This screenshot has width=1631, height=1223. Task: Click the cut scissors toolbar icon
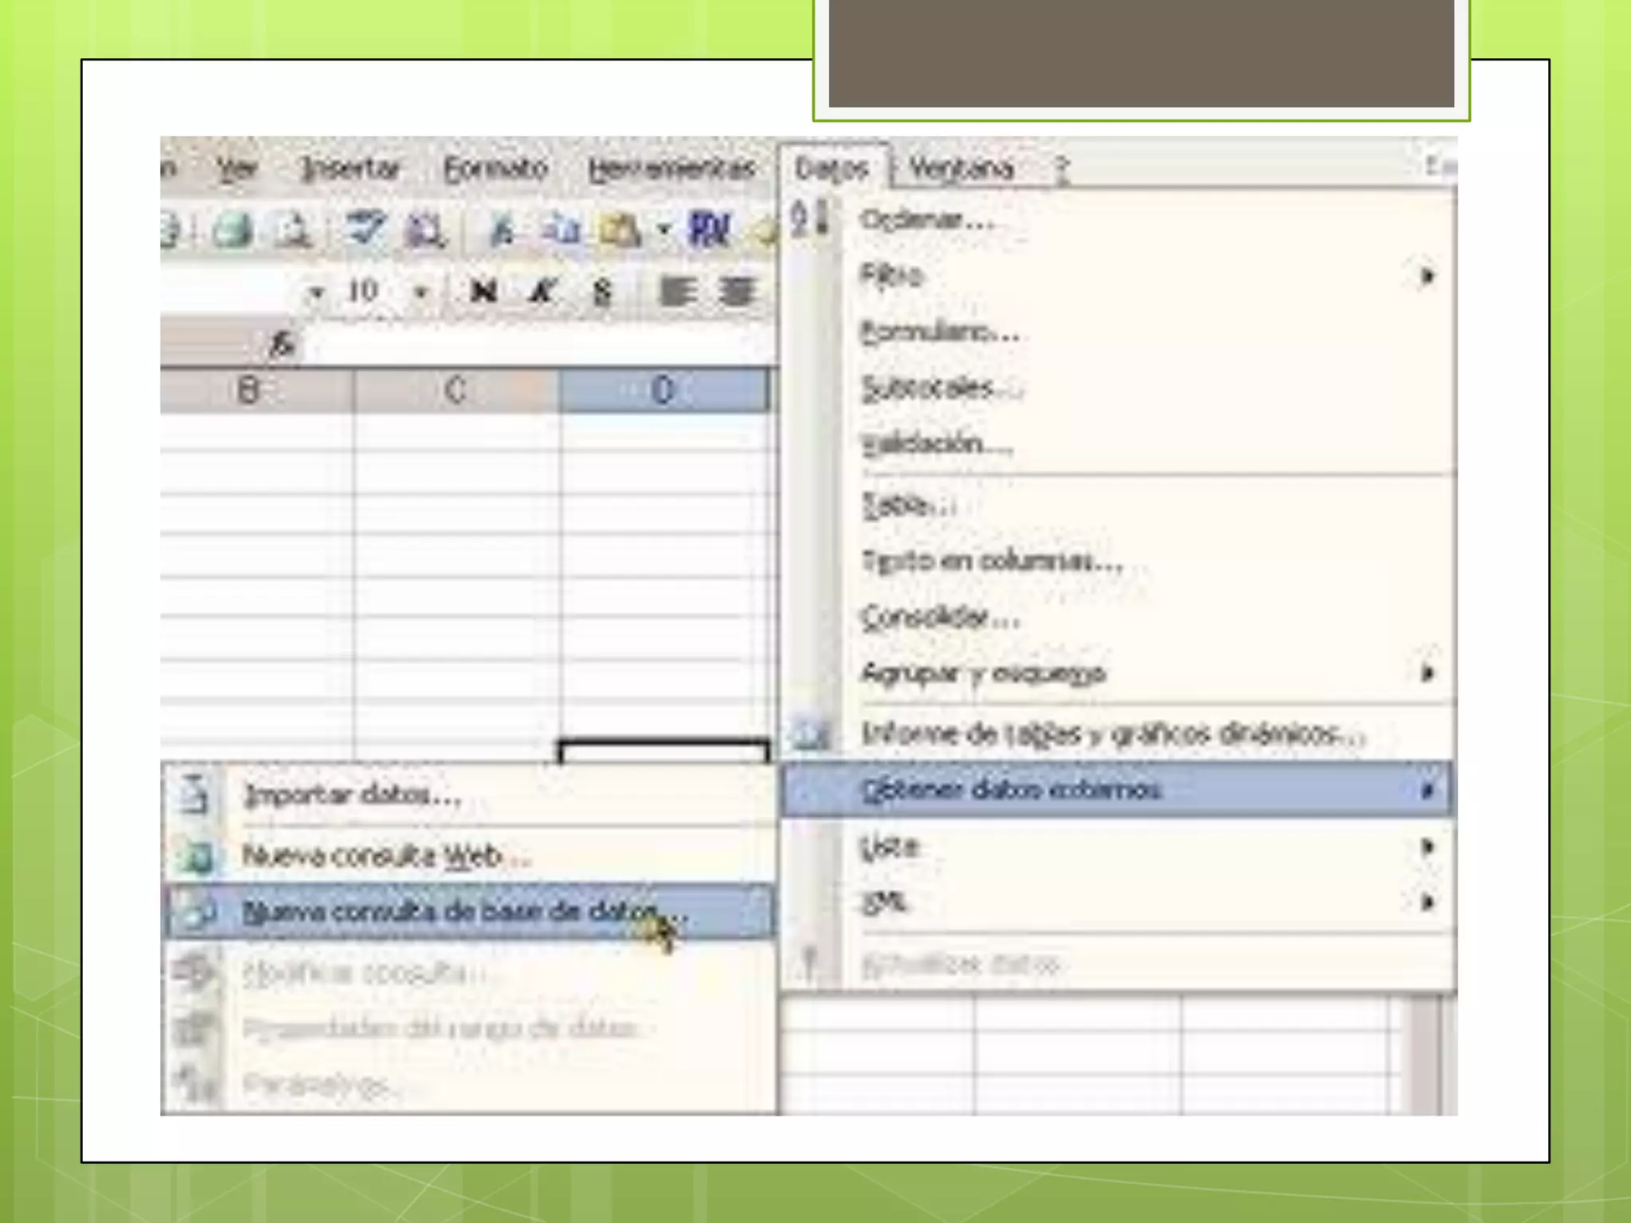(502, 231)
